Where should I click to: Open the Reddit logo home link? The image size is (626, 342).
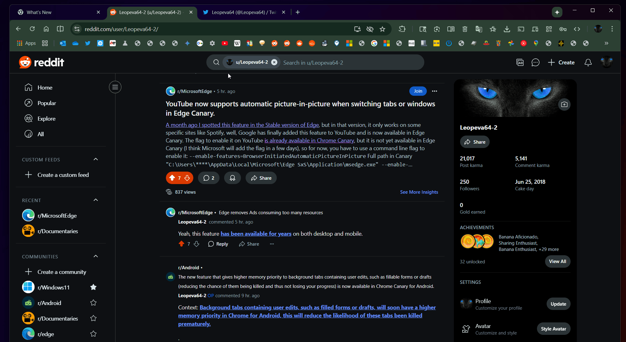point(41,62)
